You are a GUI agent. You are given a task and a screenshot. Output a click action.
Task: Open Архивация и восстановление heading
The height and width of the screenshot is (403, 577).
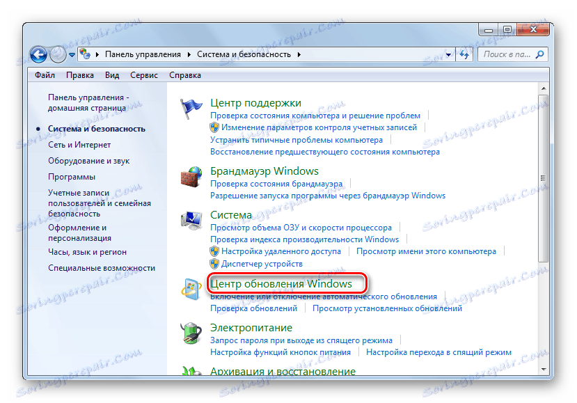283,371
